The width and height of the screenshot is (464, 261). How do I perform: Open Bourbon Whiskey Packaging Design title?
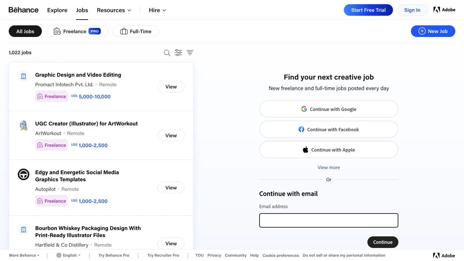88,232
